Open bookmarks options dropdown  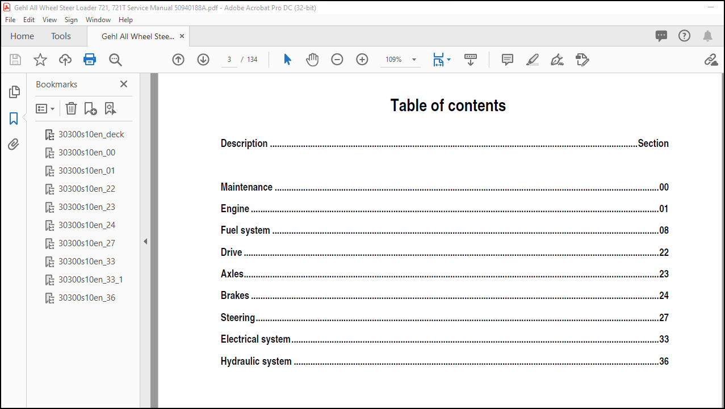[x=45, y=108]
